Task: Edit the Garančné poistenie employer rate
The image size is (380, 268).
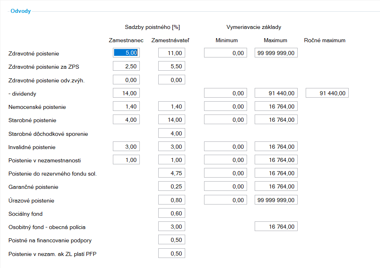Action: tap(172, 186)
